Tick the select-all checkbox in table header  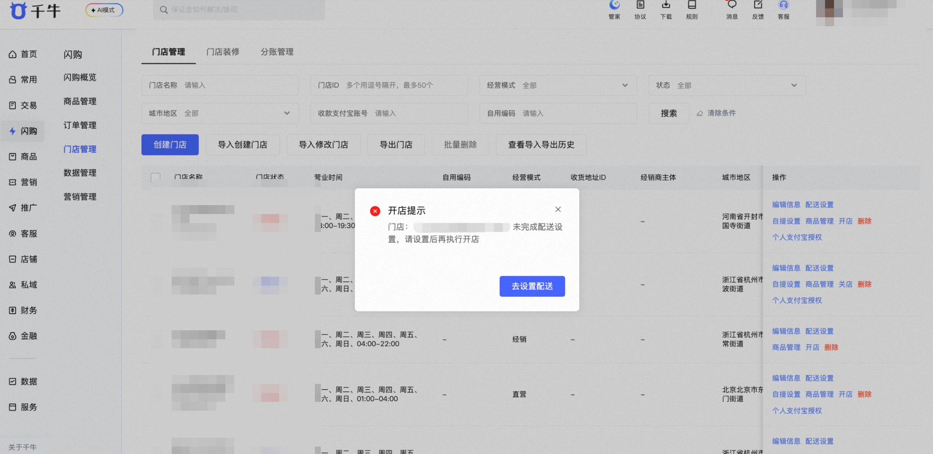(155, 178)
